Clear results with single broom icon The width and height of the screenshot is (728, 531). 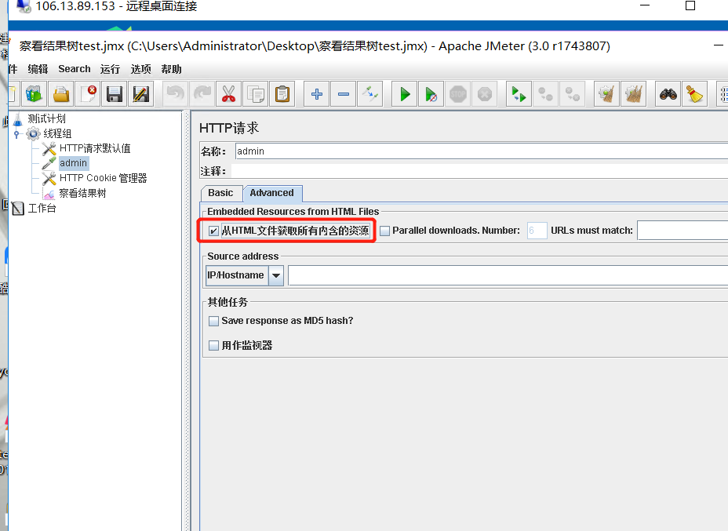607,94
